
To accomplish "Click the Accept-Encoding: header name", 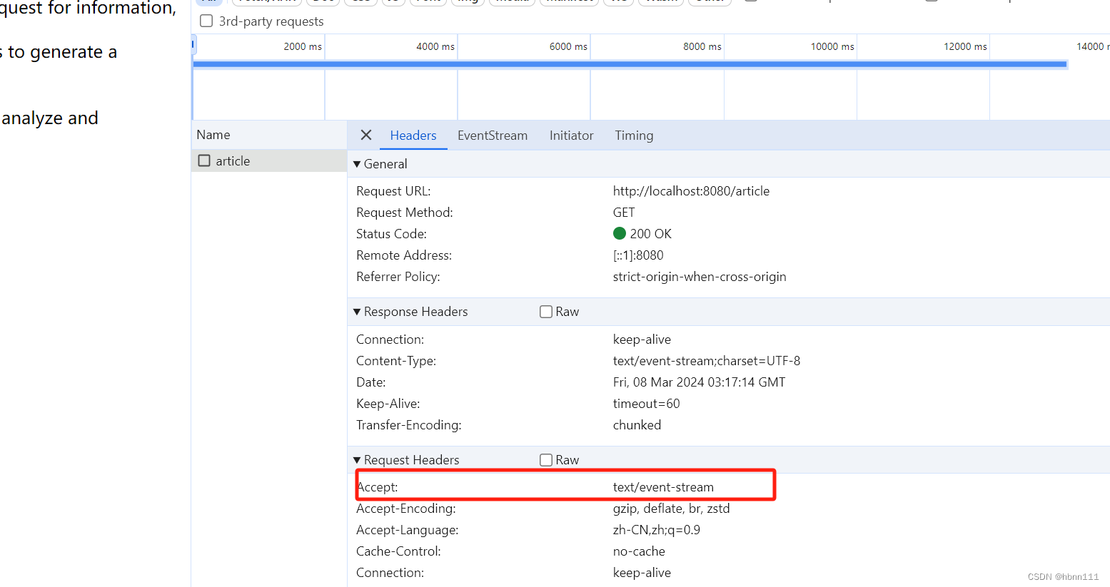I will (406, 509).
